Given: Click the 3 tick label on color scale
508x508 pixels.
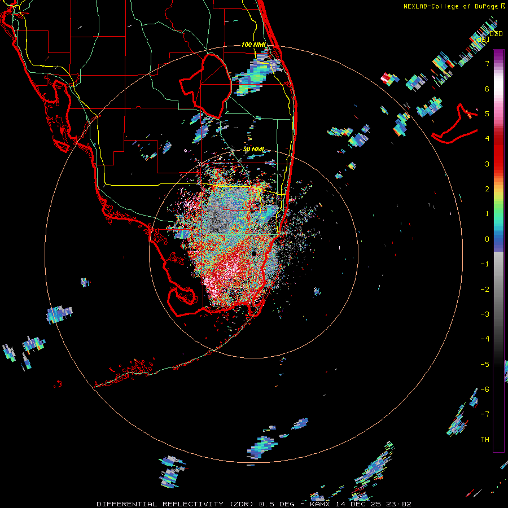Looking at the screenshot, I should pyautogui.click(x=487, y=164).
